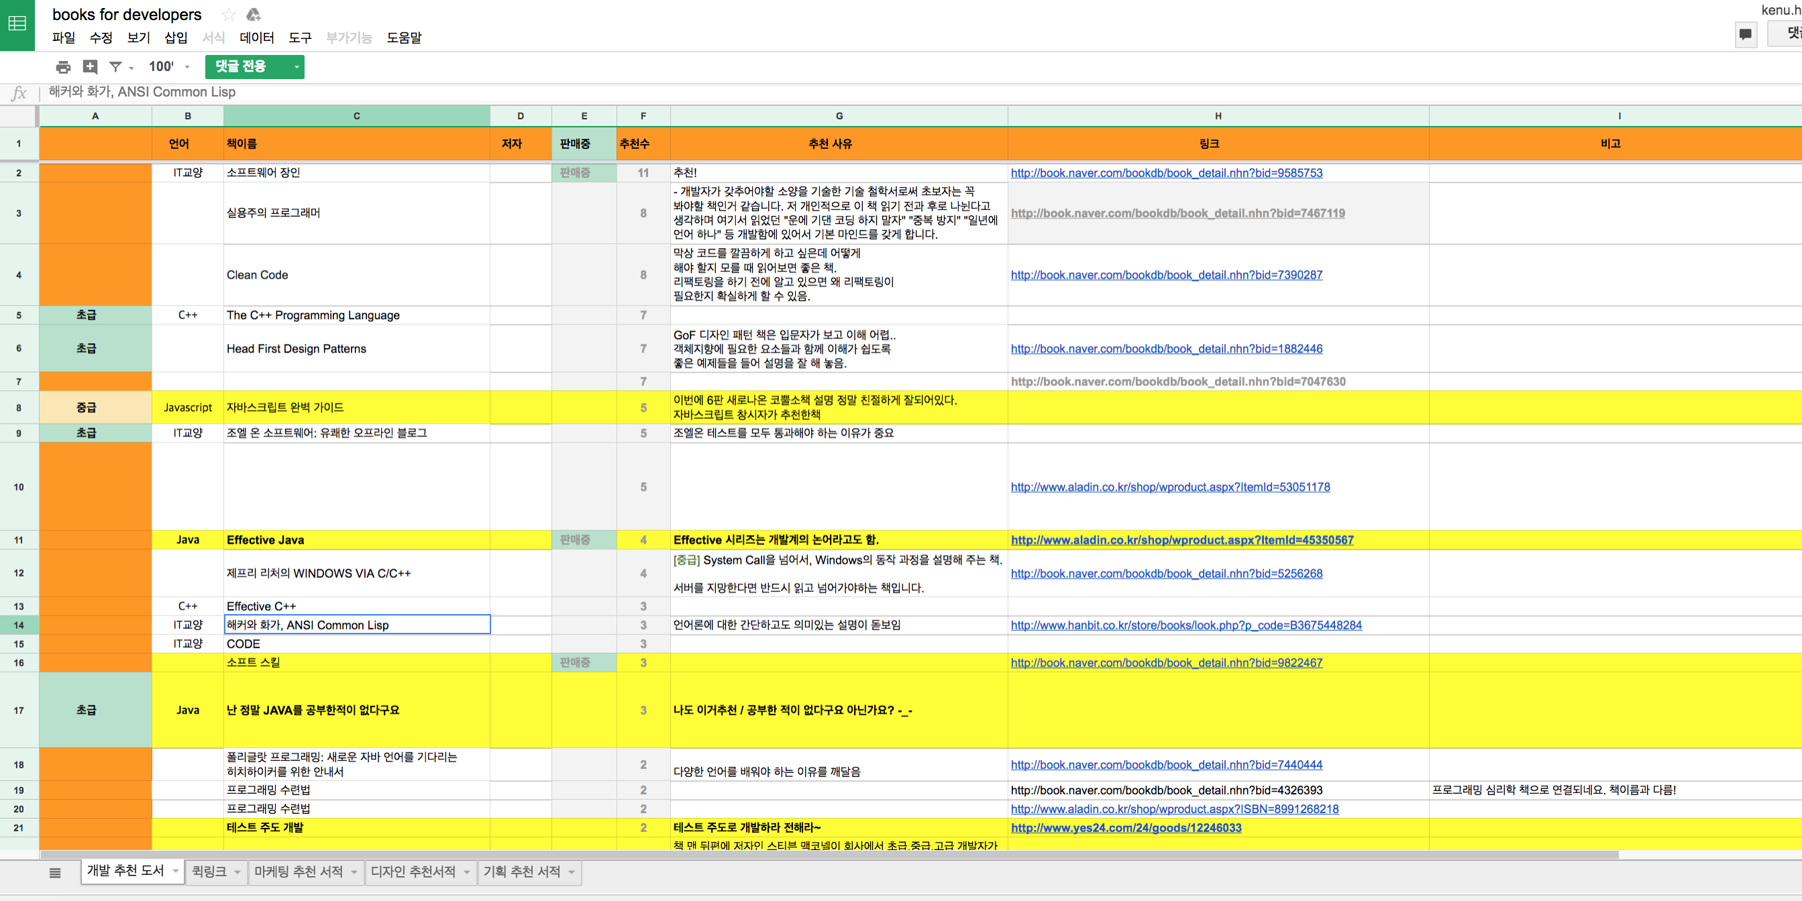Open the yes24 goods/12246033 link
This screenshot has height=901, width=1802.
tap(1126, 829)
